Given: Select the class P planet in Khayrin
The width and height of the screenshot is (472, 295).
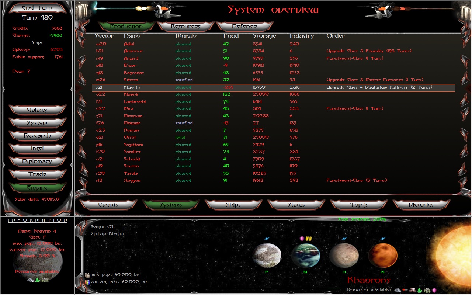Looking at the screenshot, I should (x=267, y=255).
